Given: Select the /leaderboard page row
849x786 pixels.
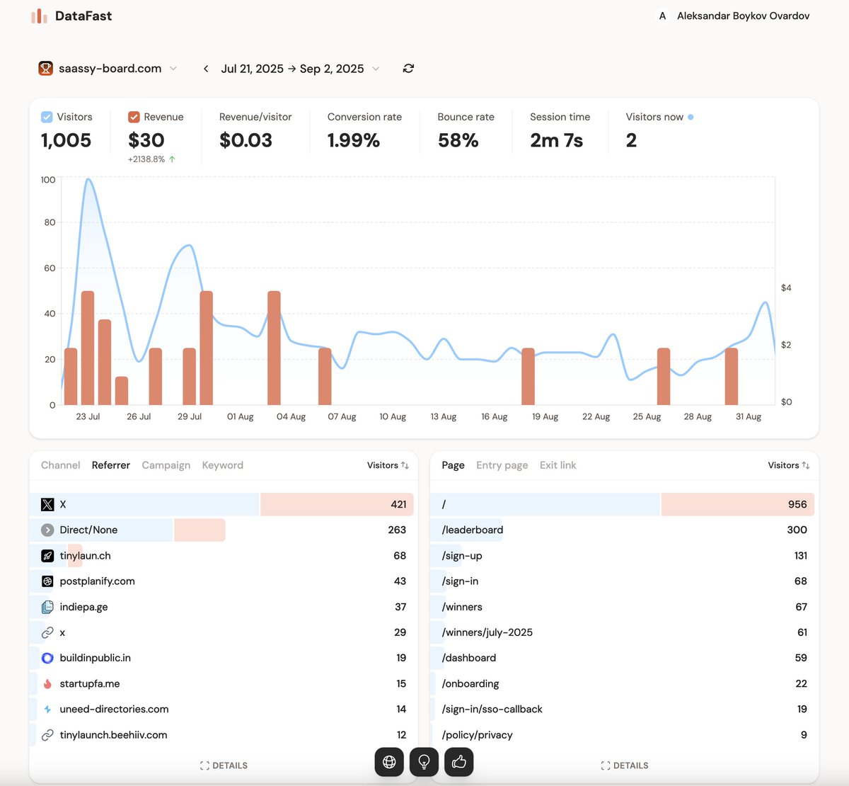Looking at the screenshot, I should 623,530.
